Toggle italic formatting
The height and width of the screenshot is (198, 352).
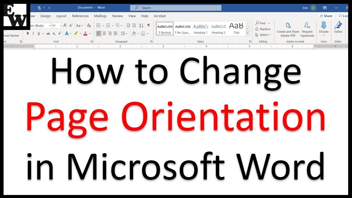(x=33, y=34)
